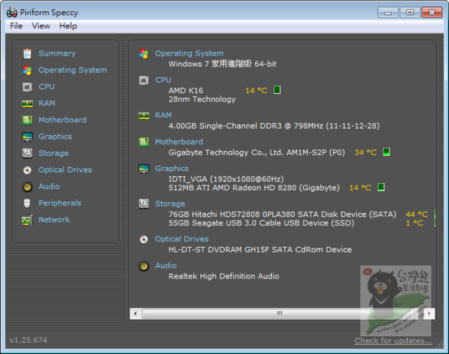Screen dimensions: 449x354
Task: Click the Motherboard icon in summary panel
Action: tap(144, 142)
